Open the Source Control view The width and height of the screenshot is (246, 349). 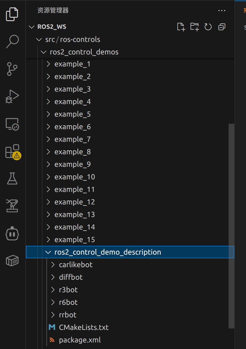click(x=12, y=69)
